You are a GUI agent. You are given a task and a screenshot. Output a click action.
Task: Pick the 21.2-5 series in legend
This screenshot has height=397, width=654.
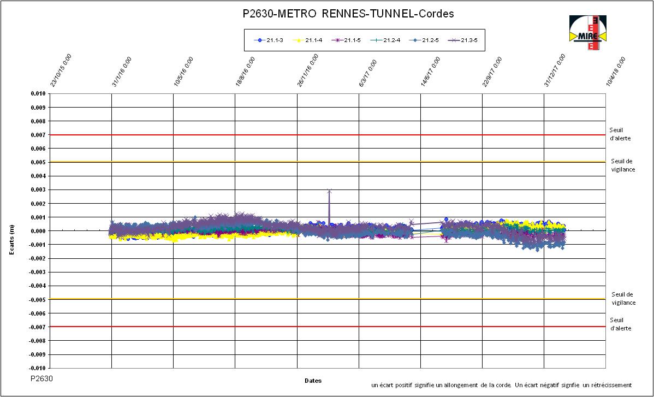424,40
